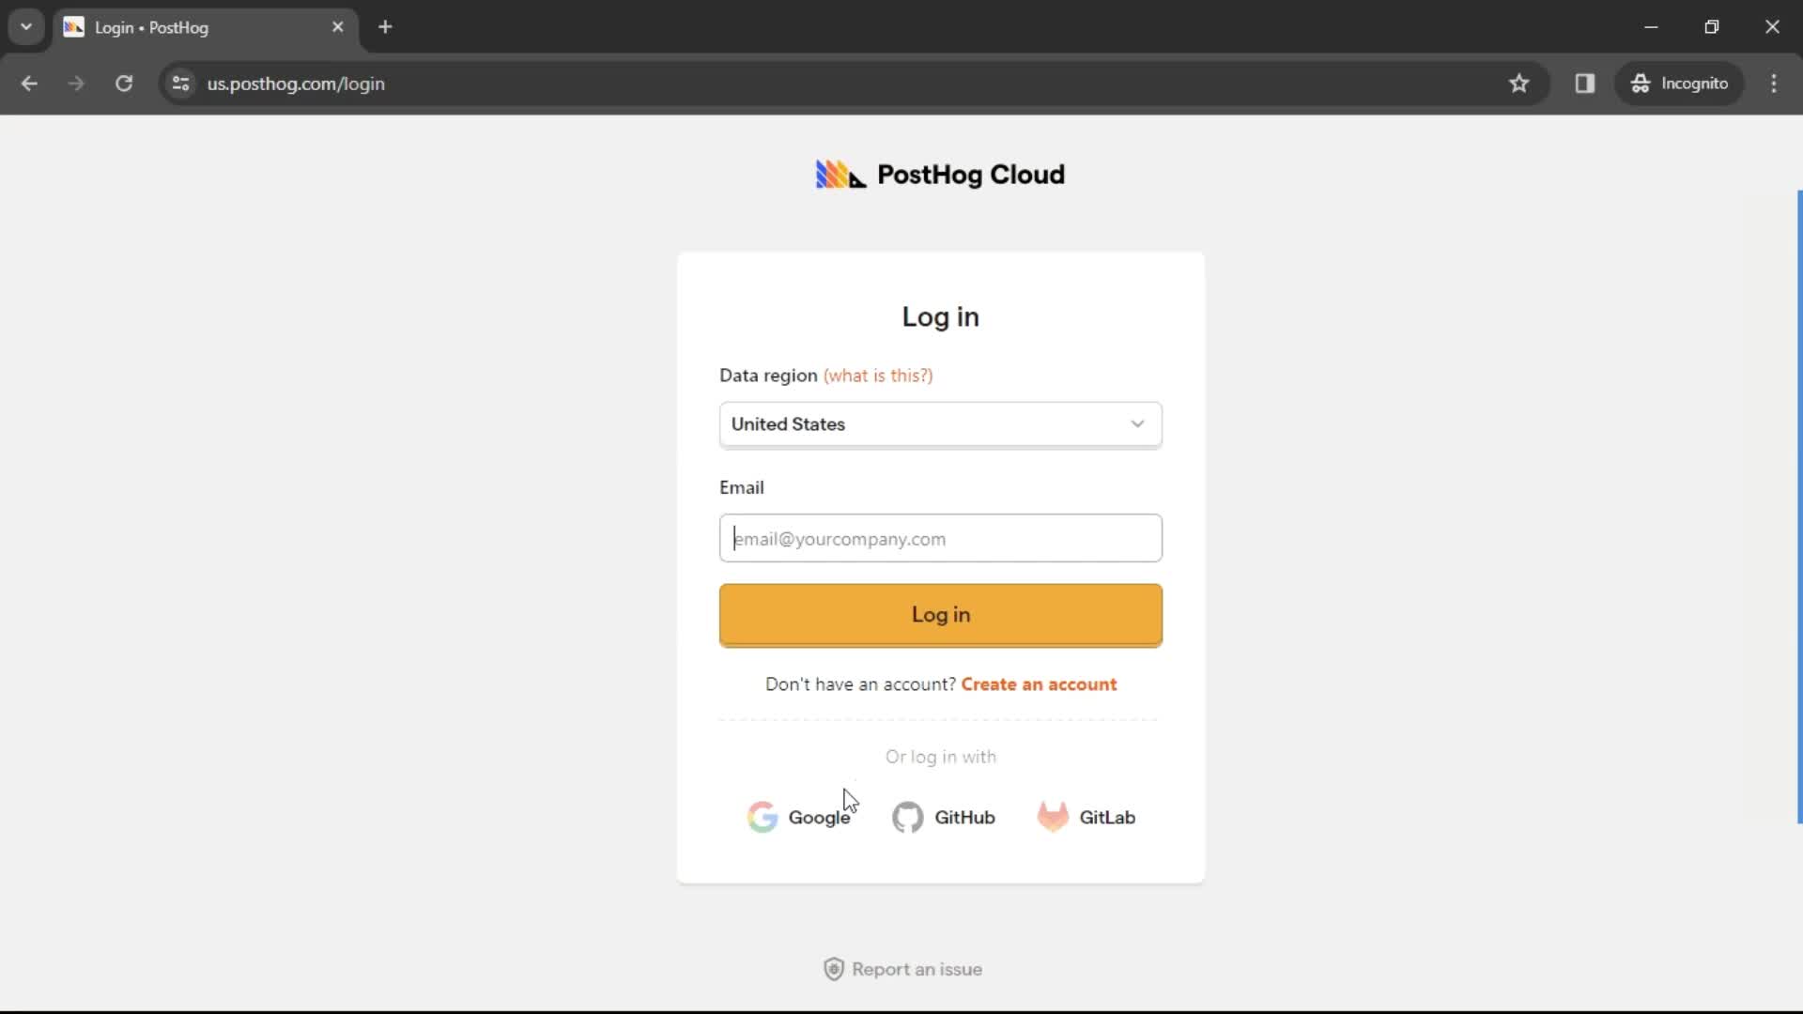The image size is (1803, 1014).
Task: Go back using the browser back arrow
Action: tap(29, 84)
